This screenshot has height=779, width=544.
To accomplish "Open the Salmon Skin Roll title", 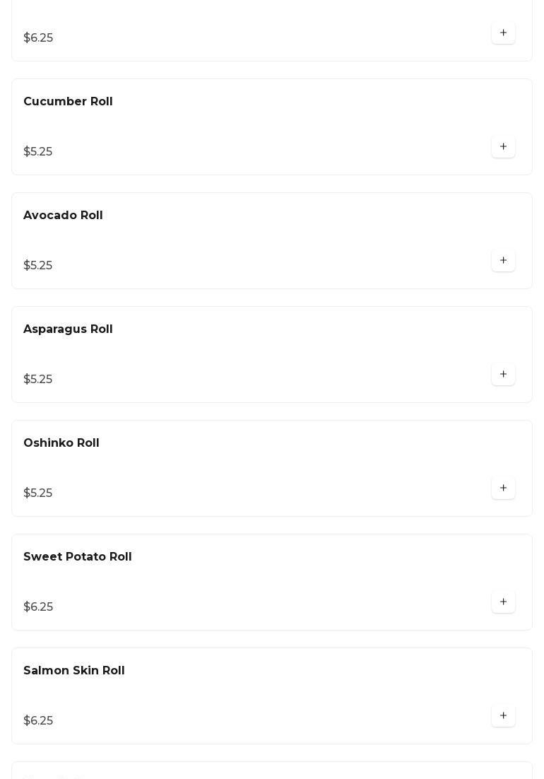I will tap(74, 671).
